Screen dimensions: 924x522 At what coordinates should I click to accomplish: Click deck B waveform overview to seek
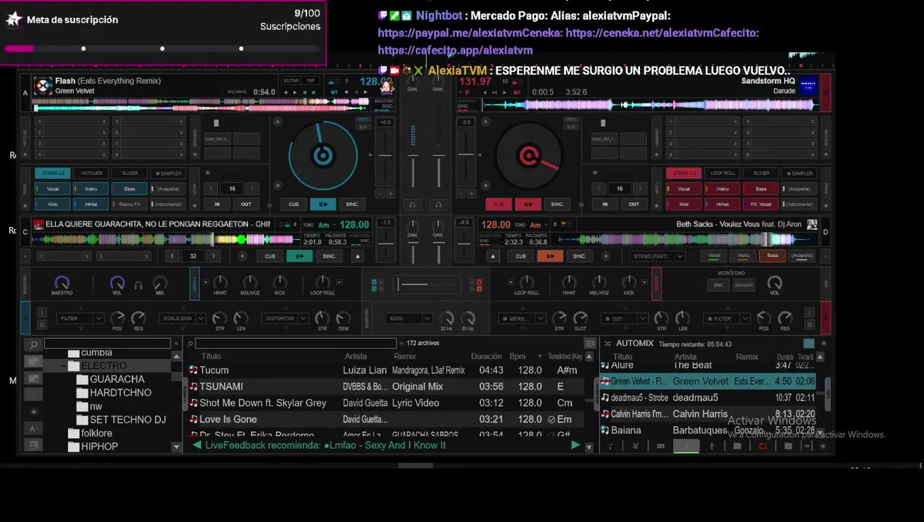coord(650,105)
